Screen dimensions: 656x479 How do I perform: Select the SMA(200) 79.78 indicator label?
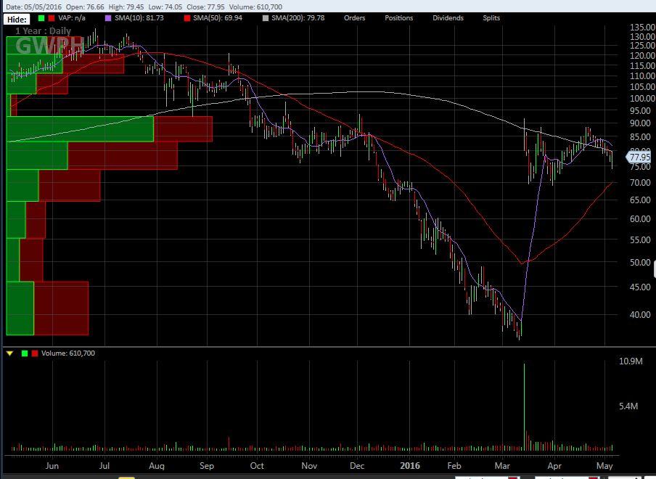click(298, 18)
